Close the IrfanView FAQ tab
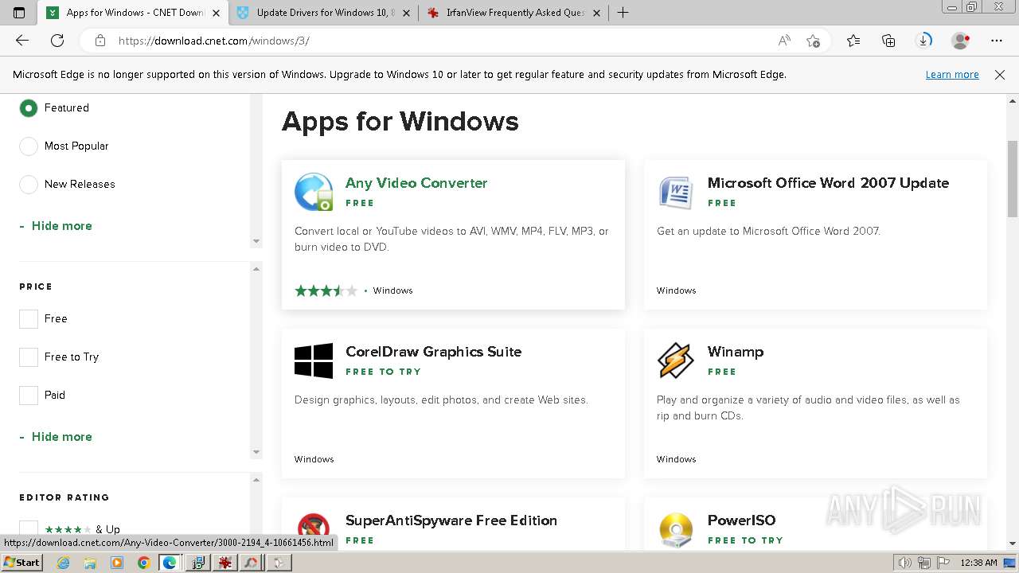The height and width of the screenshot is (573, 1019). tap(596, 13)
